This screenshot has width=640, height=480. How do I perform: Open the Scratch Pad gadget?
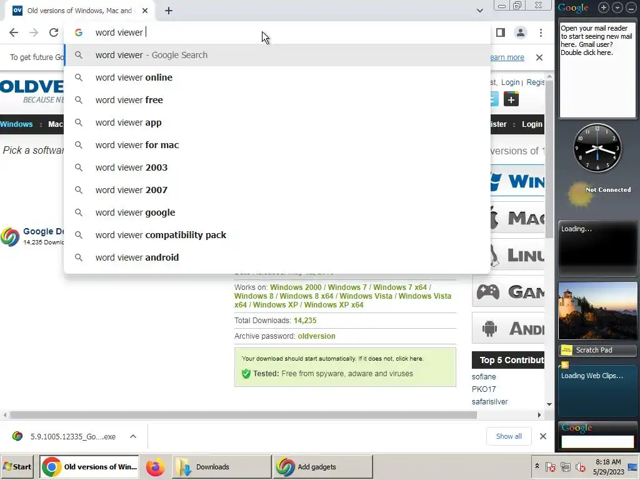click(597, 350)
